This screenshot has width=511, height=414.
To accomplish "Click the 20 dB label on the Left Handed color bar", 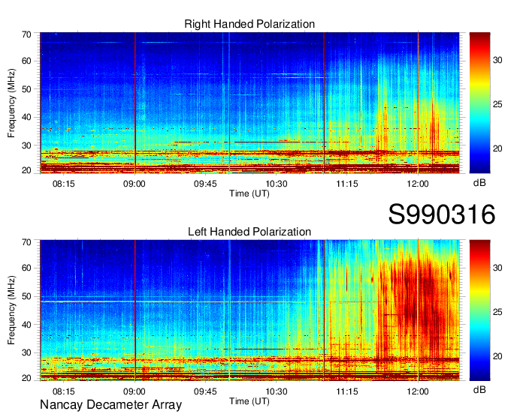I will click(497, 356).
